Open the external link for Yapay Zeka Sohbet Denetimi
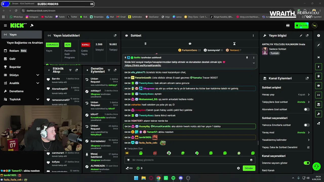The width and height of the screenshot is (324, 182). [308, 147]
